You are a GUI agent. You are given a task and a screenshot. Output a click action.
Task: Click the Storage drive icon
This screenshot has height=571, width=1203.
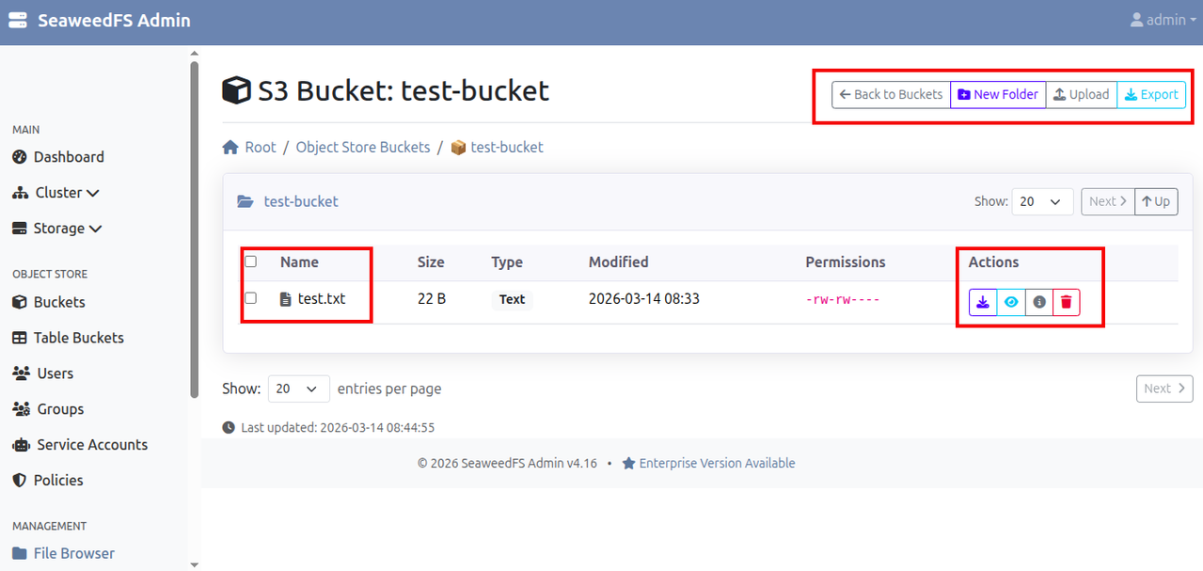pos(20,229)
